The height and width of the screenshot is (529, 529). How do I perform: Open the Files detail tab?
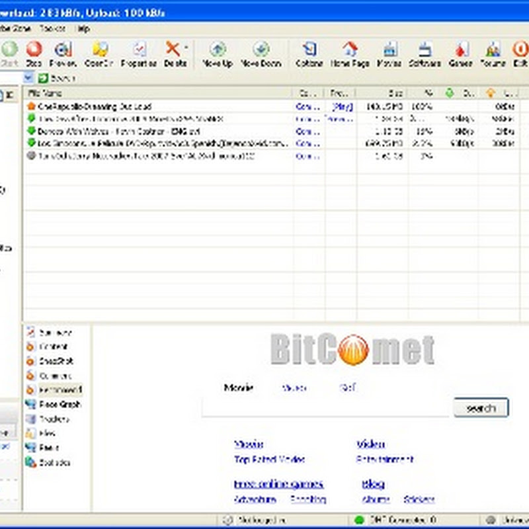47,433
